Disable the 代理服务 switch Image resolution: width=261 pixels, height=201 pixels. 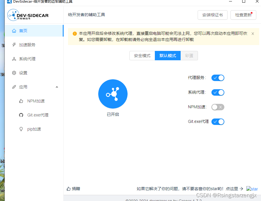tap(218, 78)
